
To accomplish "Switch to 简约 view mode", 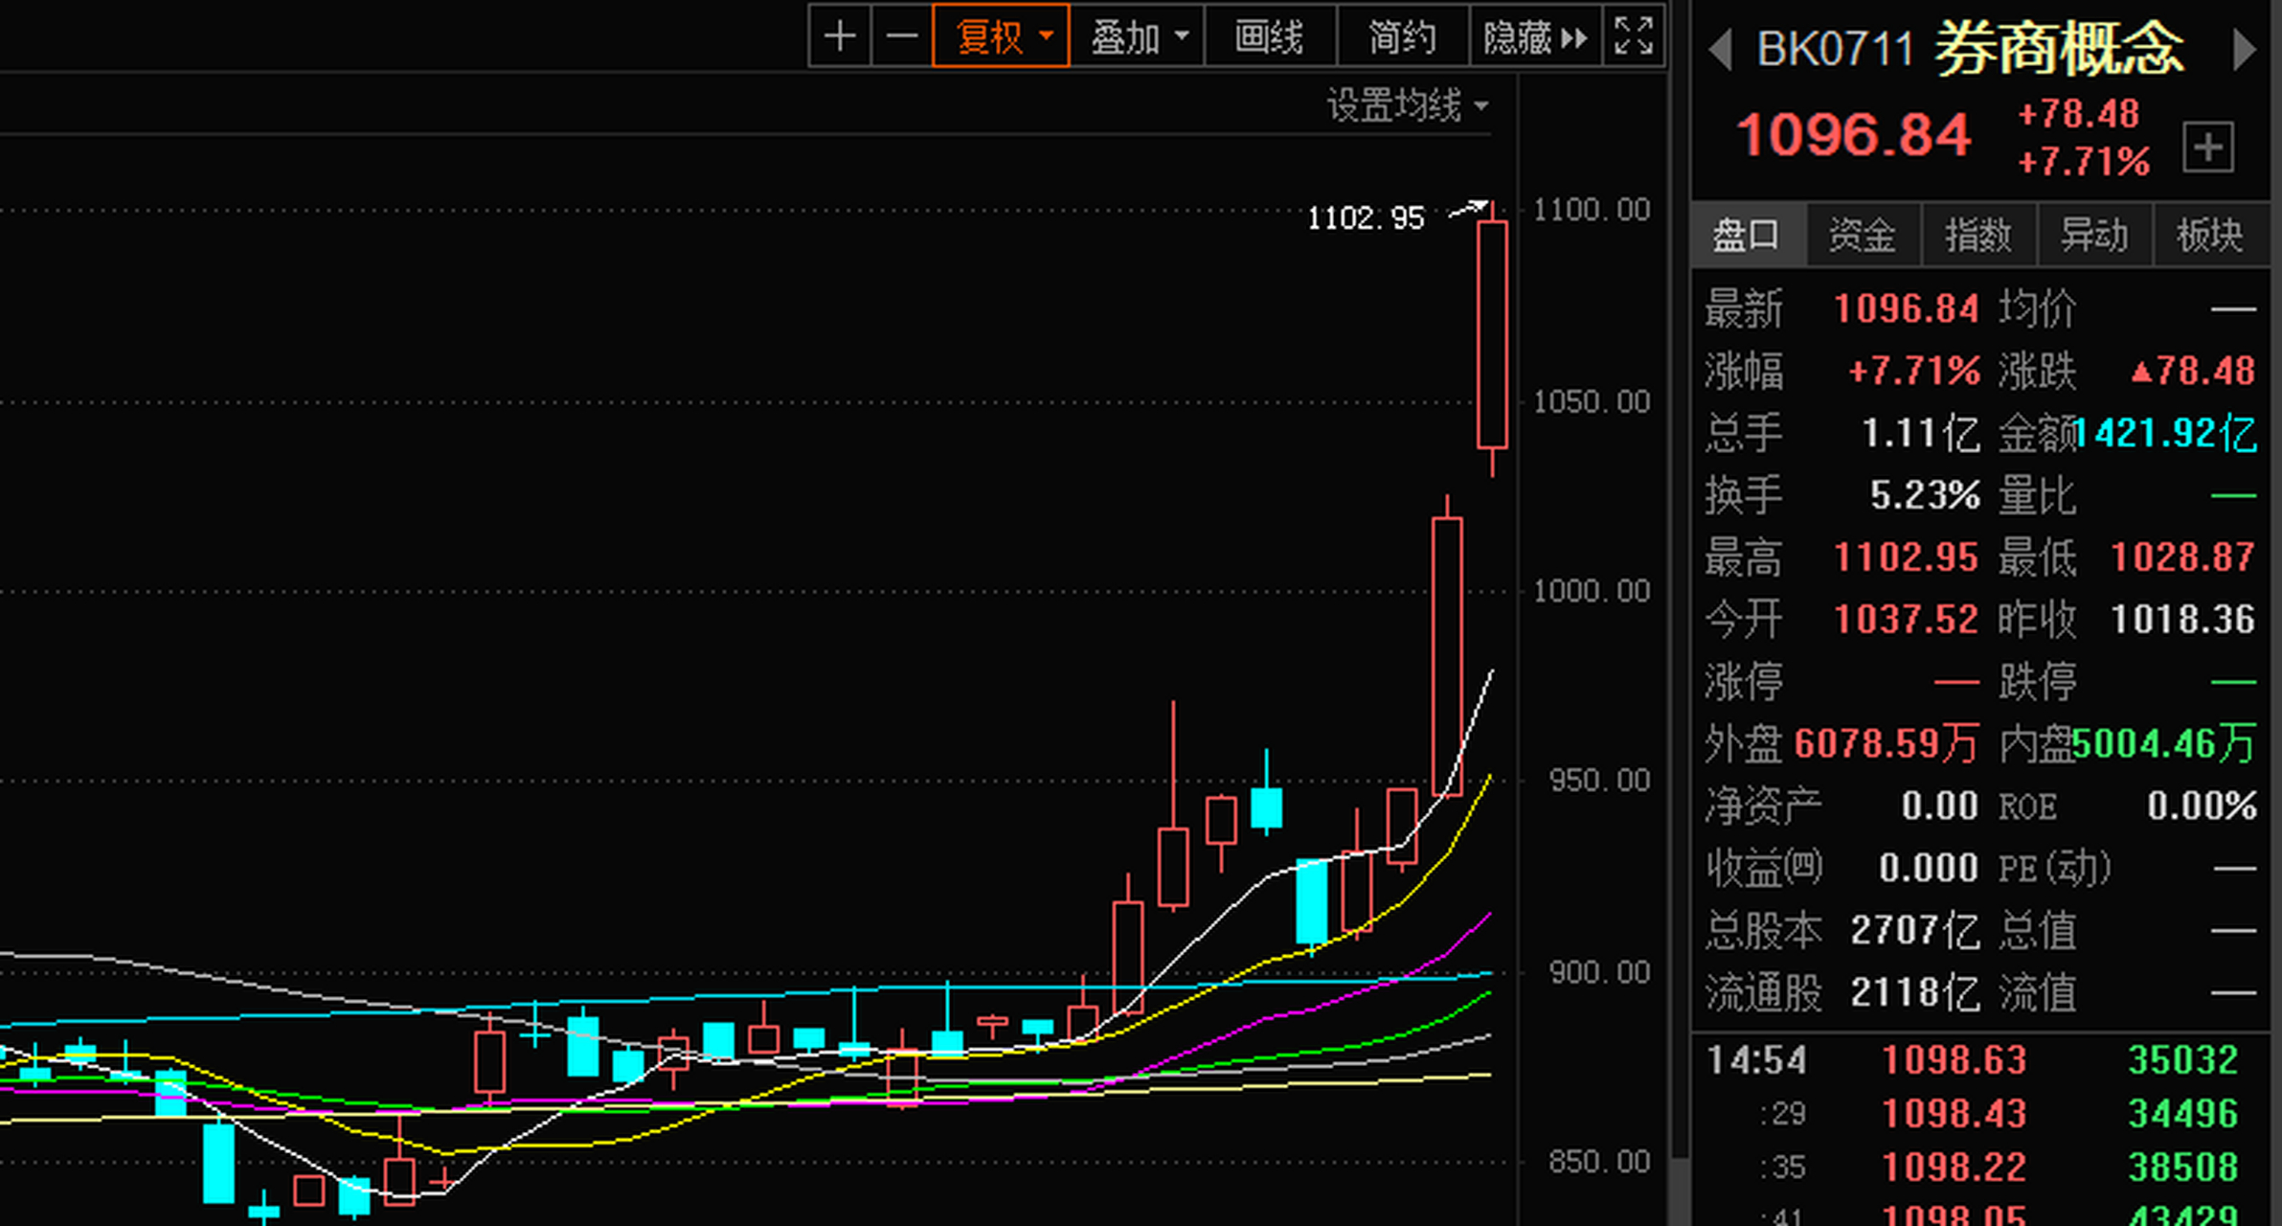I will click(x=1402, y=37).
